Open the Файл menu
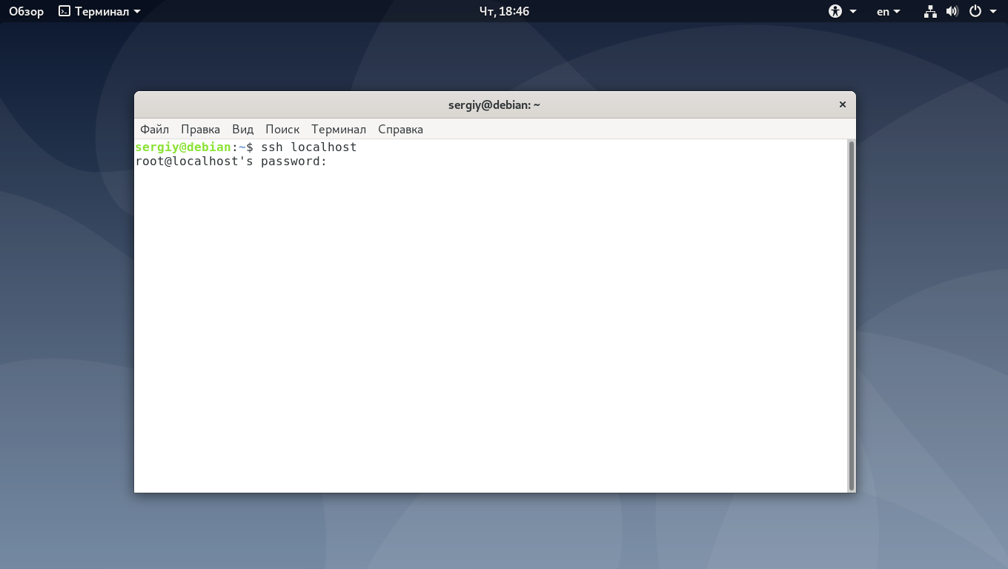Viewport: 1008px width, 569px height. pyautogui.click(x=154, y=129)
